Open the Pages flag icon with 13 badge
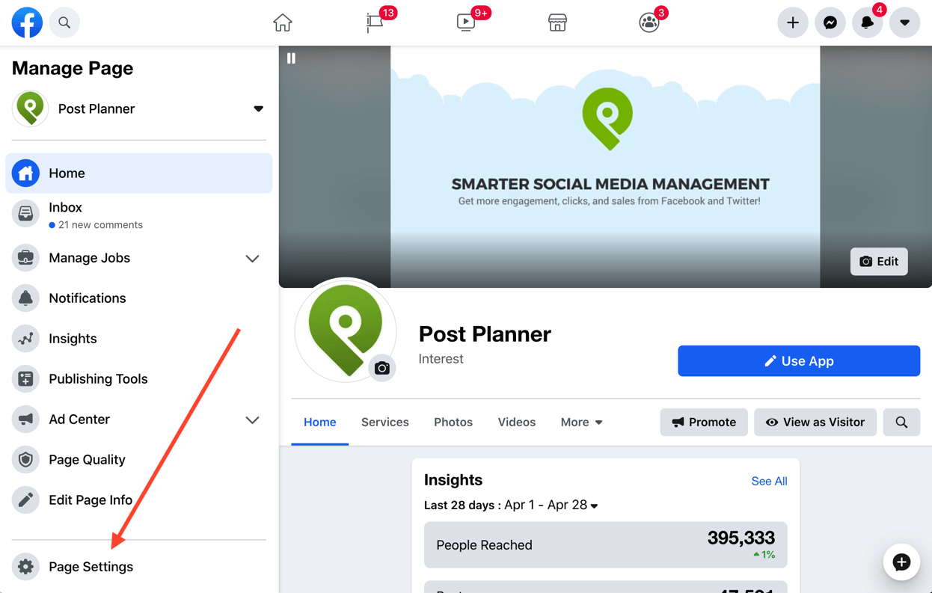Screen dimensions: 932x593 tap(375, 23)
